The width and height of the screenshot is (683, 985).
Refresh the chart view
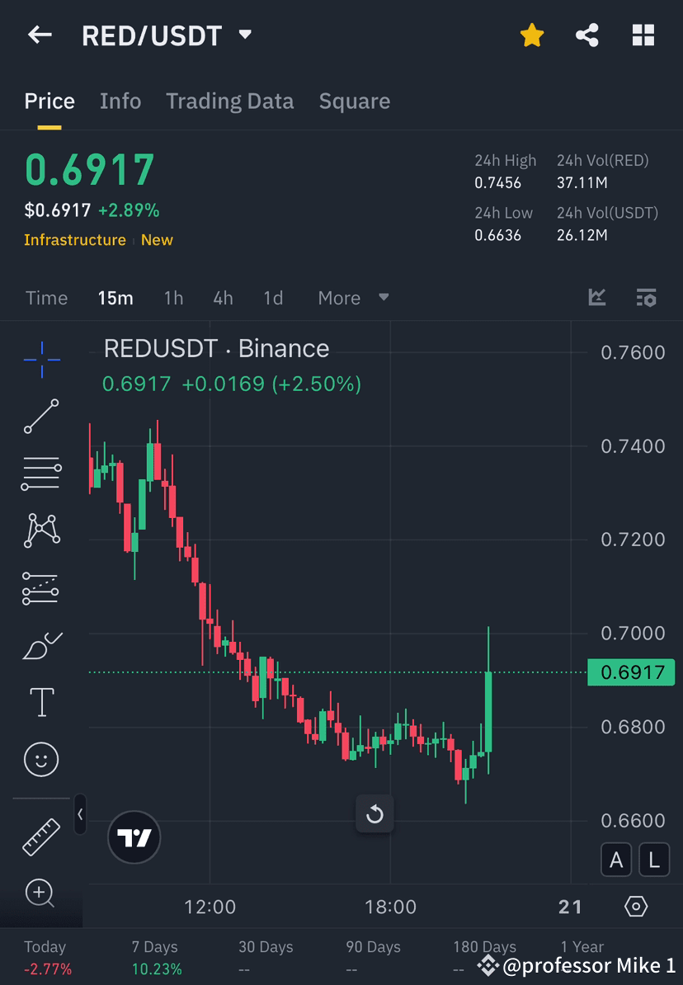(x=374, y=814)
